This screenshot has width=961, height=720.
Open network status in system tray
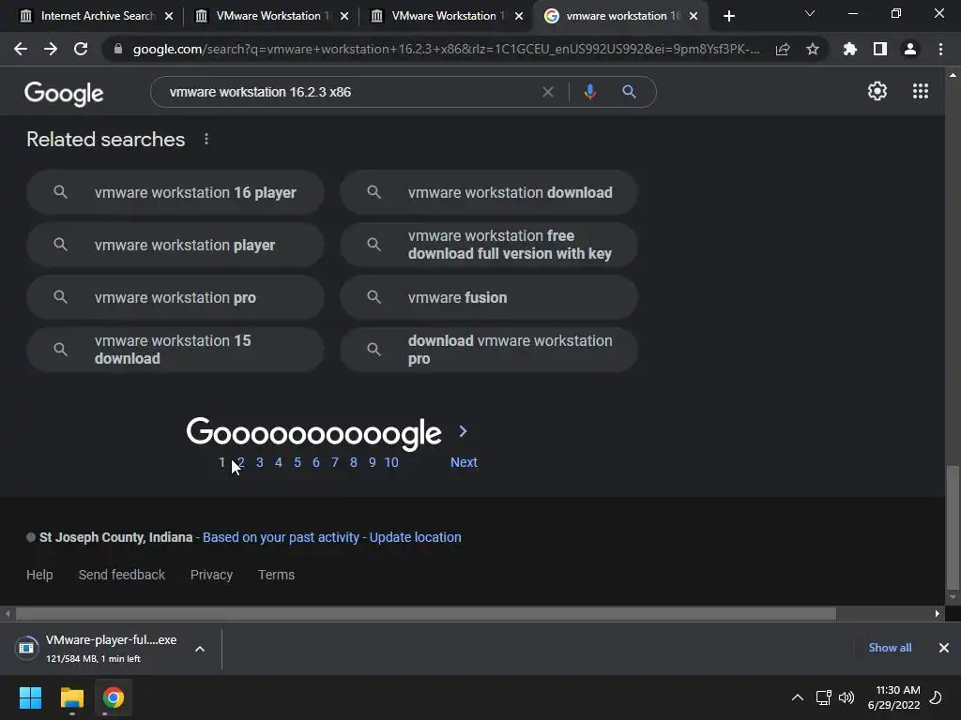(x=823, y=697)
